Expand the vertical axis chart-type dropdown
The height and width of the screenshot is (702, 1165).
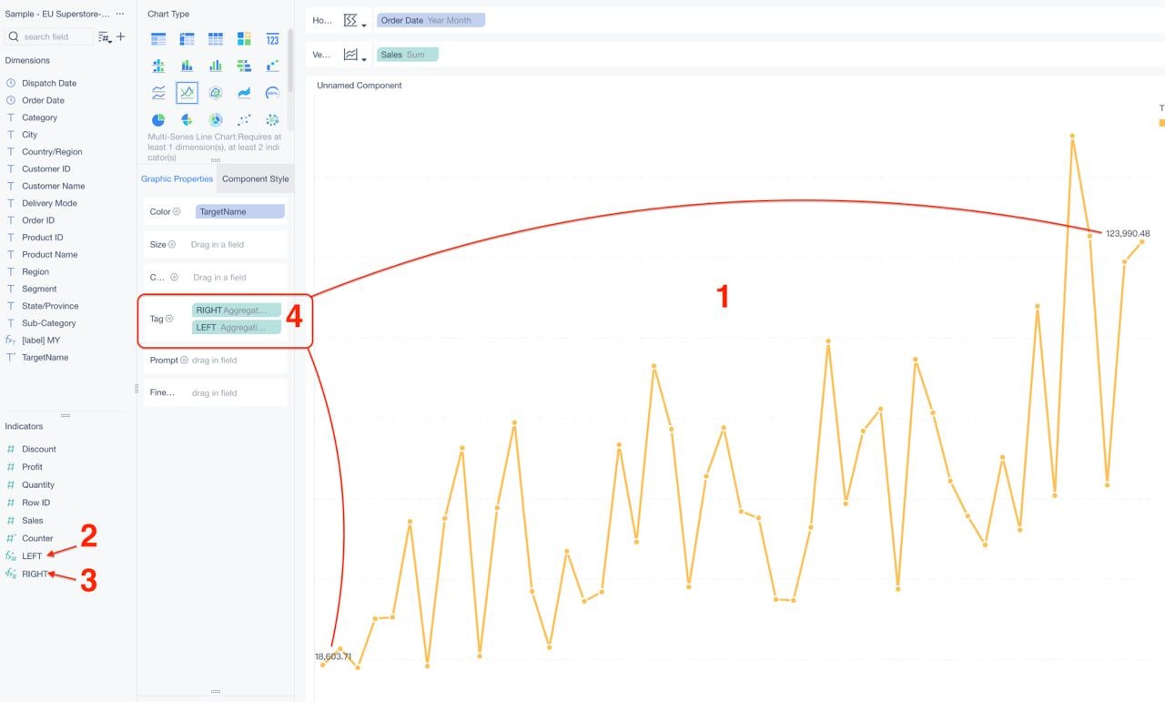pyautogui.click(x=355, y=56)
